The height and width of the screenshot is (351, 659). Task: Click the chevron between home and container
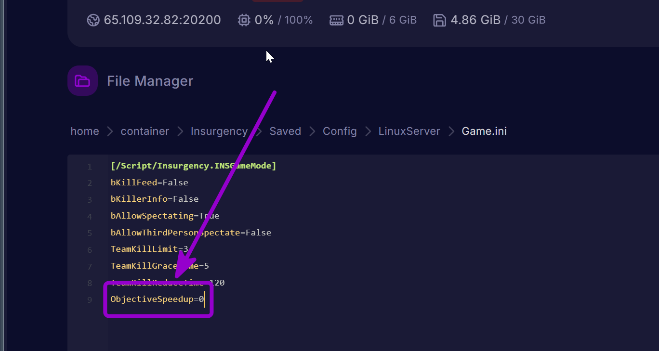(x=110, y=131)
